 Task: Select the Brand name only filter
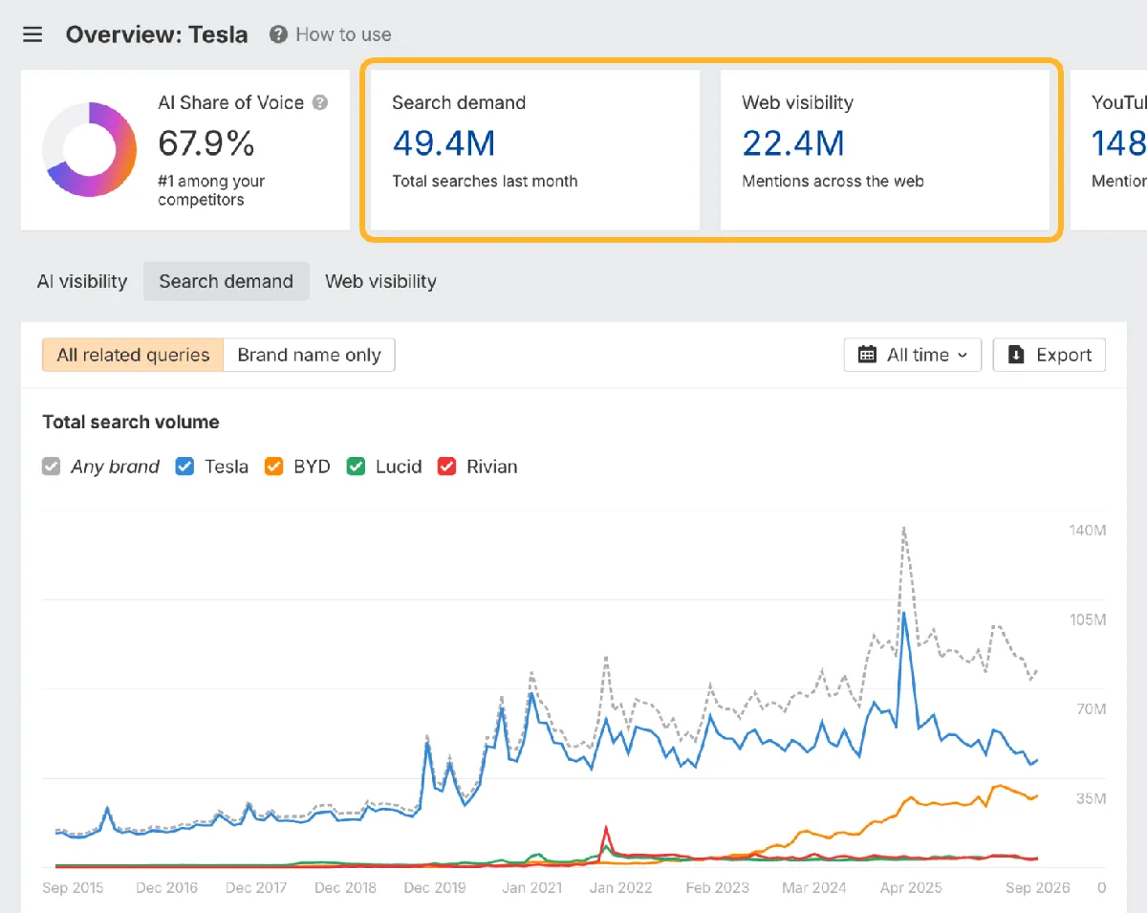309,355
